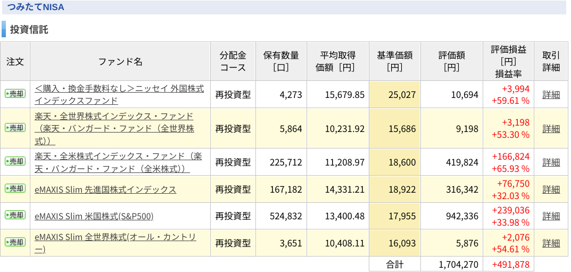Click sell icon for Rakuten全世界株式 fund
Viewport: 571px width, 272px height.
tap(15, 128)
